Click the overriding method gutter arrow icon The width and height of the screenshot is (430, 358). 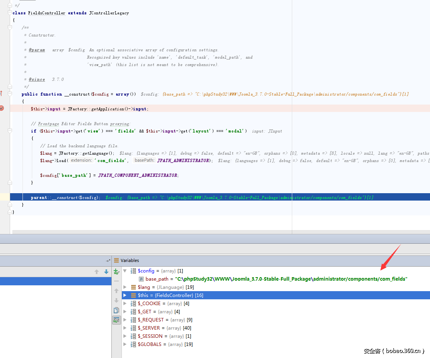pyautogui.click(x=1, y=94)
